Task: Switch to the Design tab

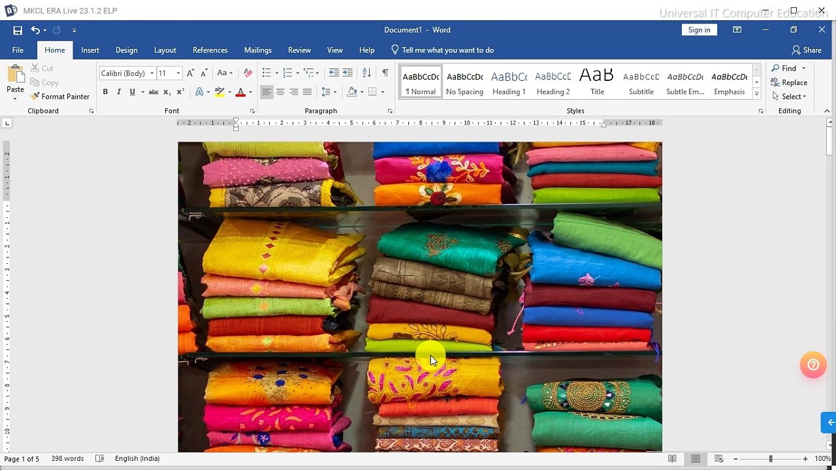Action: [x=127, y=50]
